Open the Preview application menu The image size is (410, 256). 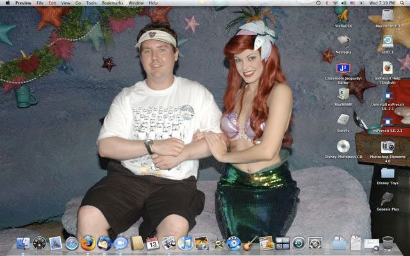23,3
